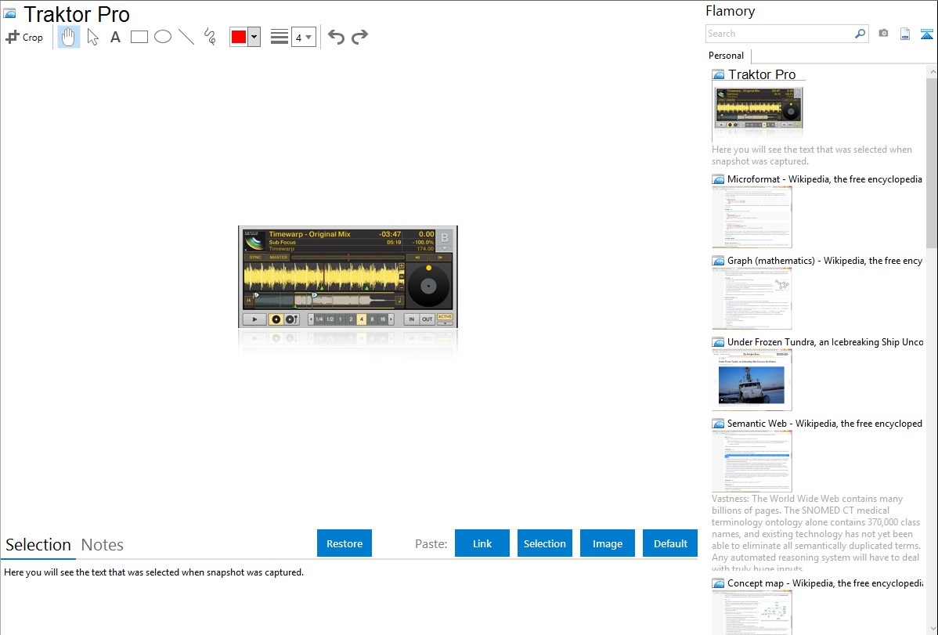
Task: Pick the ellipse shape tool
Action: click(163, 37)
